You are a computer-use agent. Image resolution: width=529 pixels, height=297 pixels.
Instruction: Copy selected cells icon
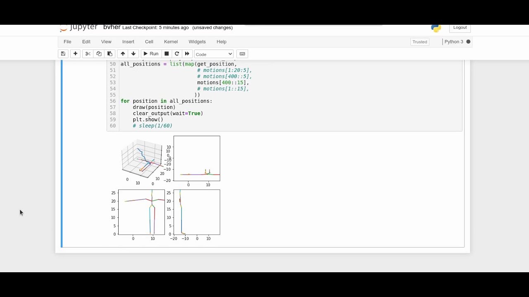coord(99,54)
